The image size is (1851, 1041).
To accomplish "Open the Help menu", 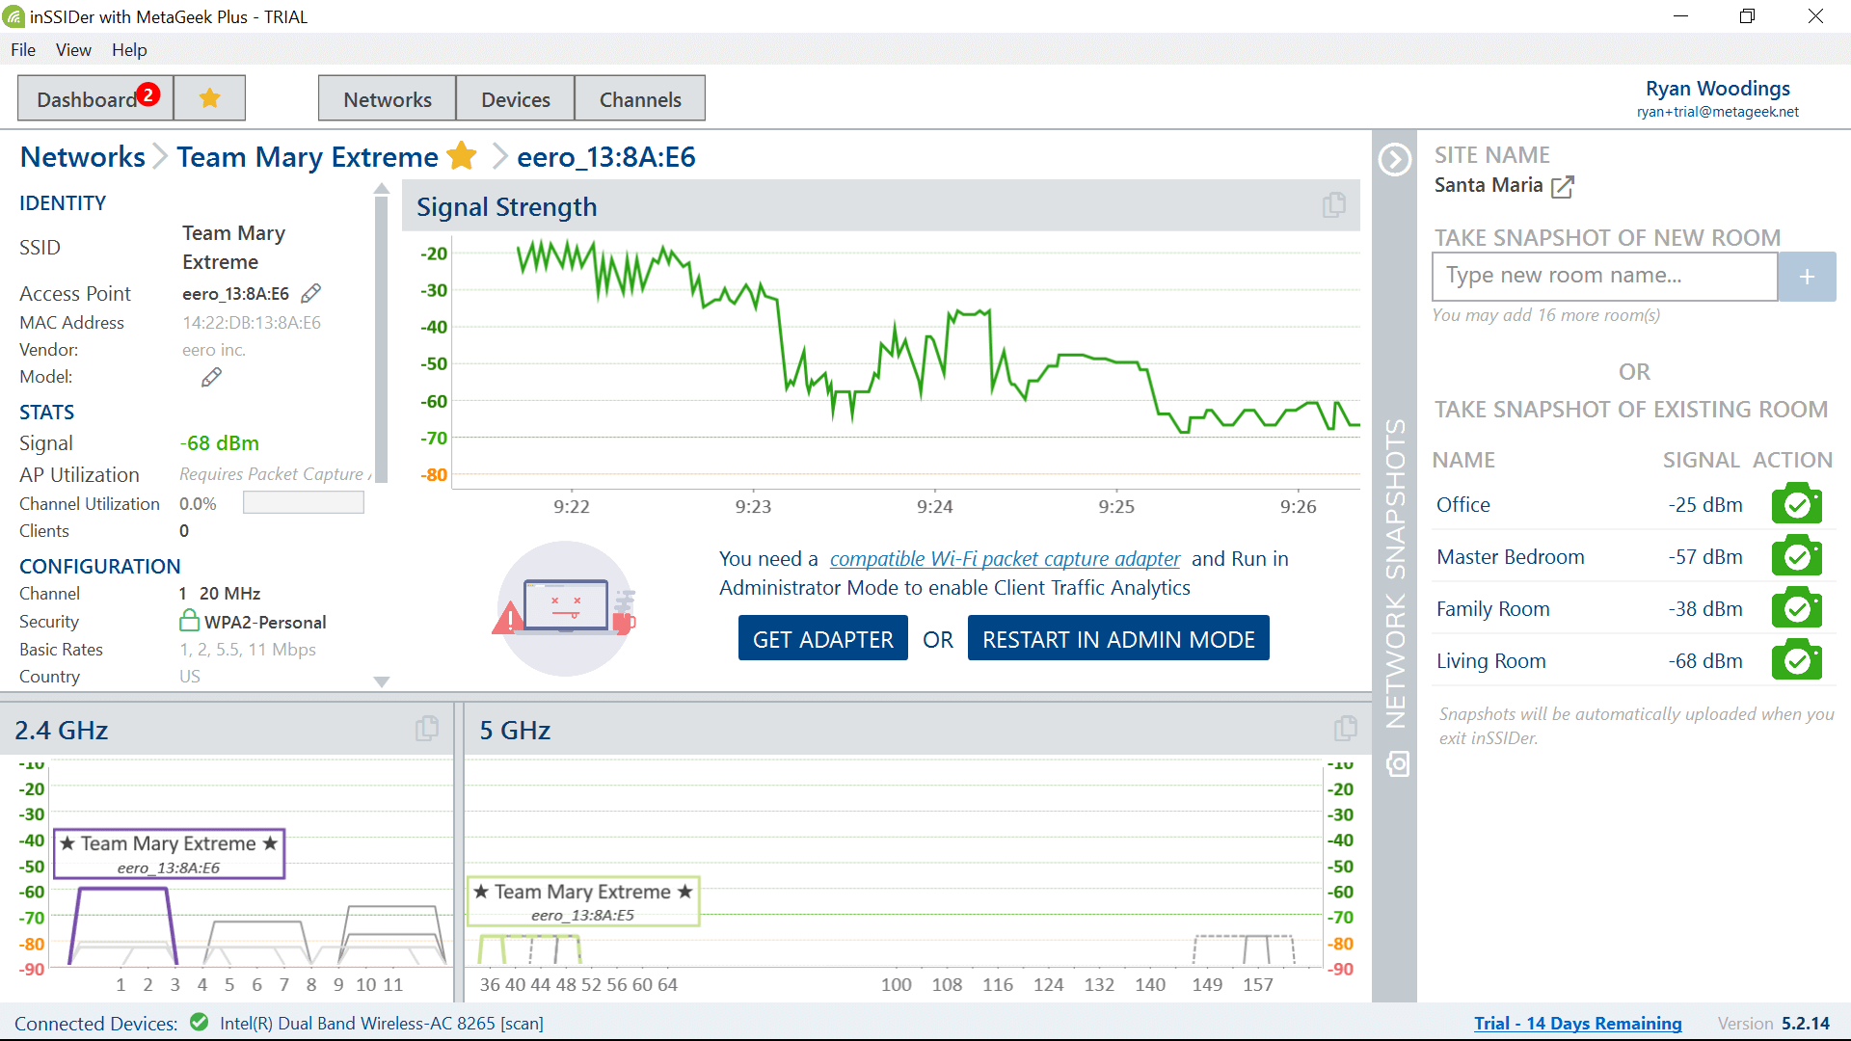I will (129, 50).
